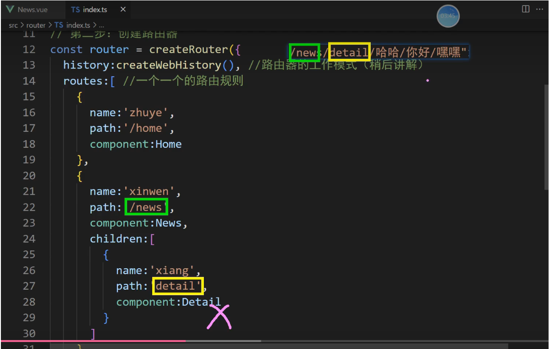Click the 'src' breadcrumb
Image resolution: width=549 pixels, height=349 pixels.
point(13,26)
